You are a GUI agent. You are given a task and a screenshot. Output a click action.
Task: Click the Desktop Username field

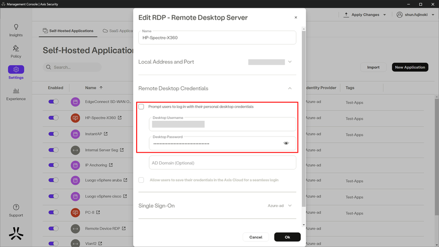(222, 125)
